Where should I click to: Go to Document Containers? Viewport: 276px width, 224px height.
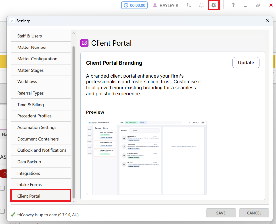coord(41,139)
